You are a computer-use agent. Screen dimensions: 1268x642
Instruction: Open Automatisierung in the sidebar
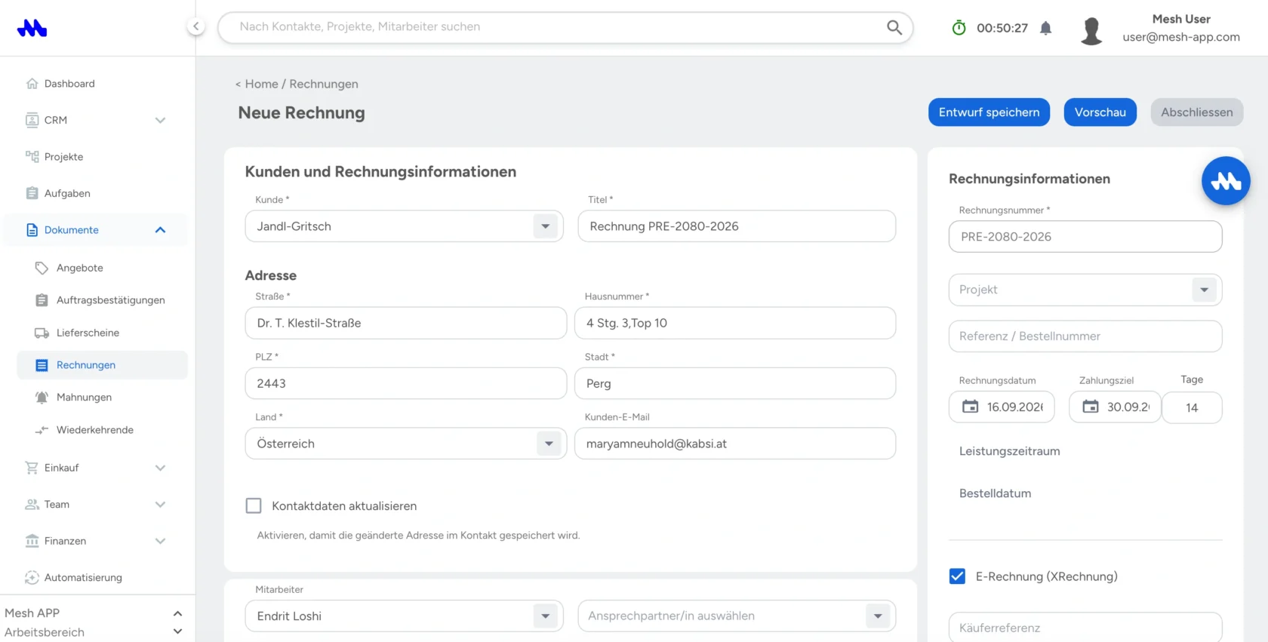click(x=83, y=578)
